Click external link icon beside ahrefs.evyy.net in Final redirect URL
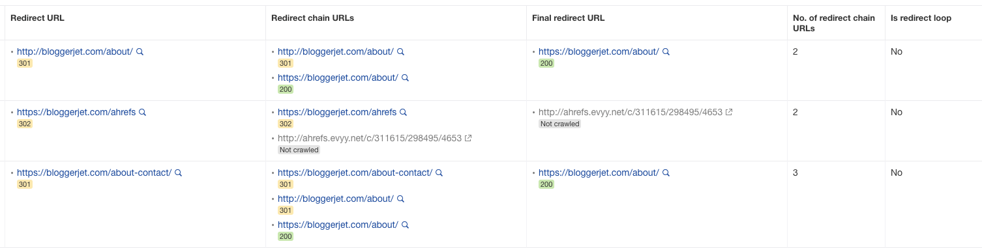 (729, 112)
